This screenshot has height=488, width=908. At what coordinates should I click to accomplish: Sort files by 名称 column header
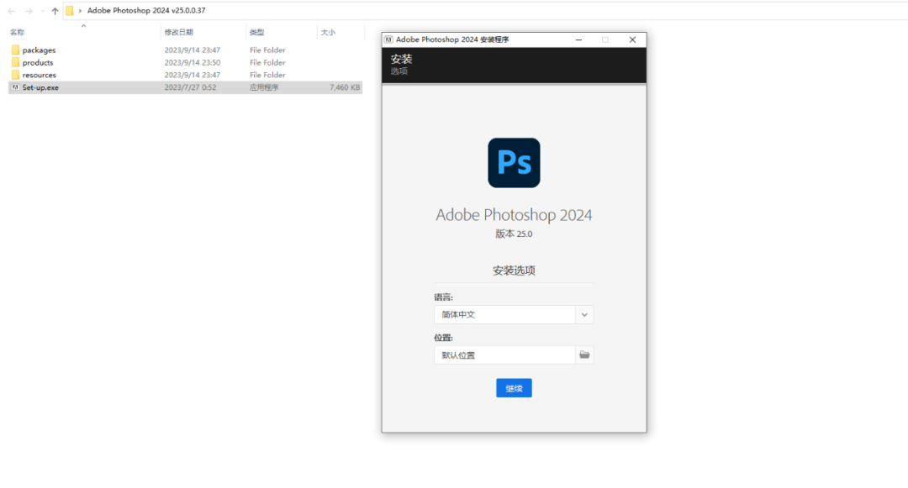click(18, 33)
